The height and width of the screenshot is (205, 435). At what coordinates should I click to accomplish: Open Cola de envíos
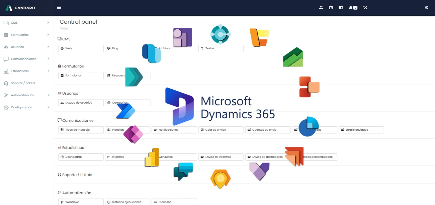click(x=221, y=130)
